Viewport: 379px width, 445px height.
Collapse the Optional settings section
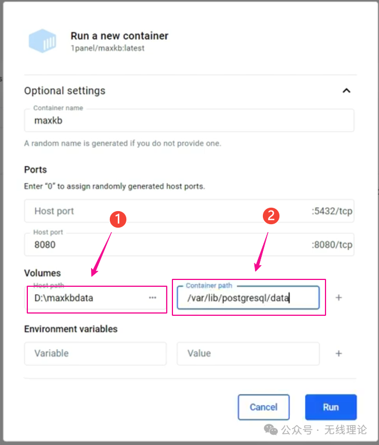point(346,90)
